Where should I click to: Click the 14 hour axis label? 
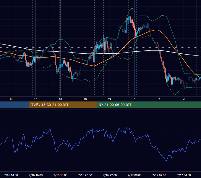[11, 99]
